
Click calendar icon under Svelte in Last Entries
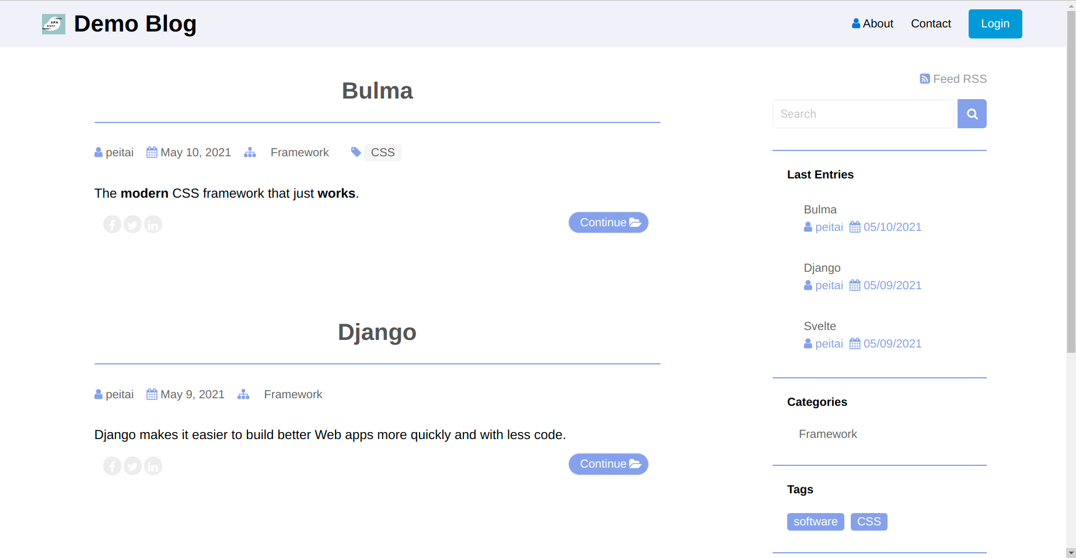855,343
